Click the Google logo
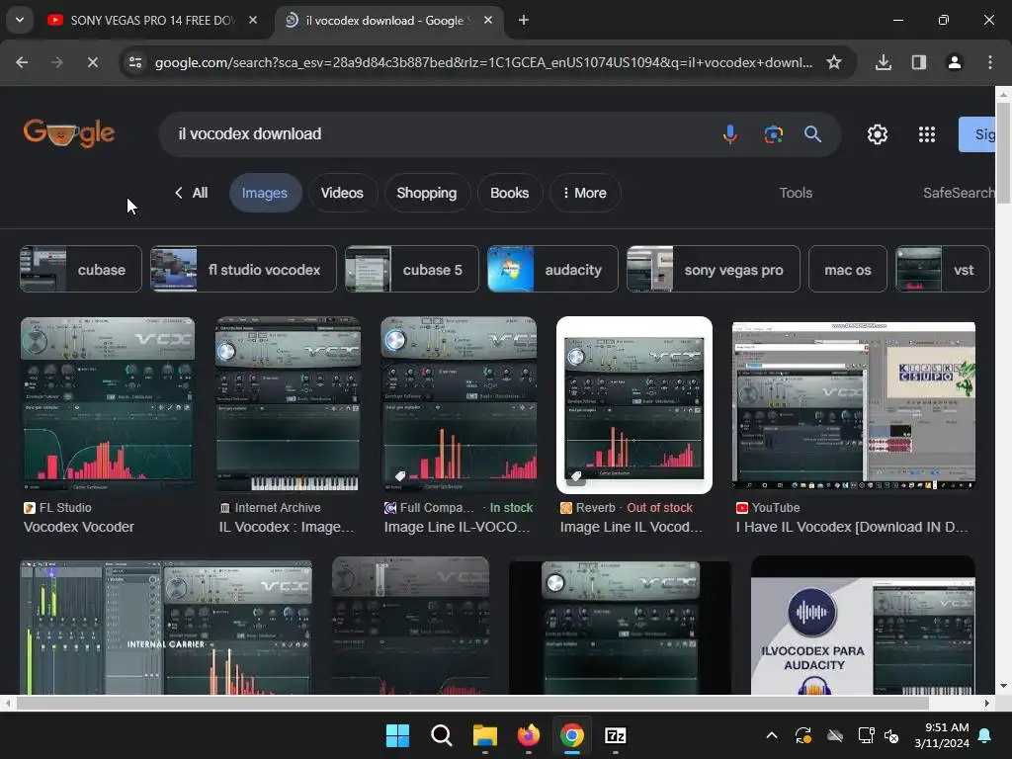 click(x=69, y=133)
